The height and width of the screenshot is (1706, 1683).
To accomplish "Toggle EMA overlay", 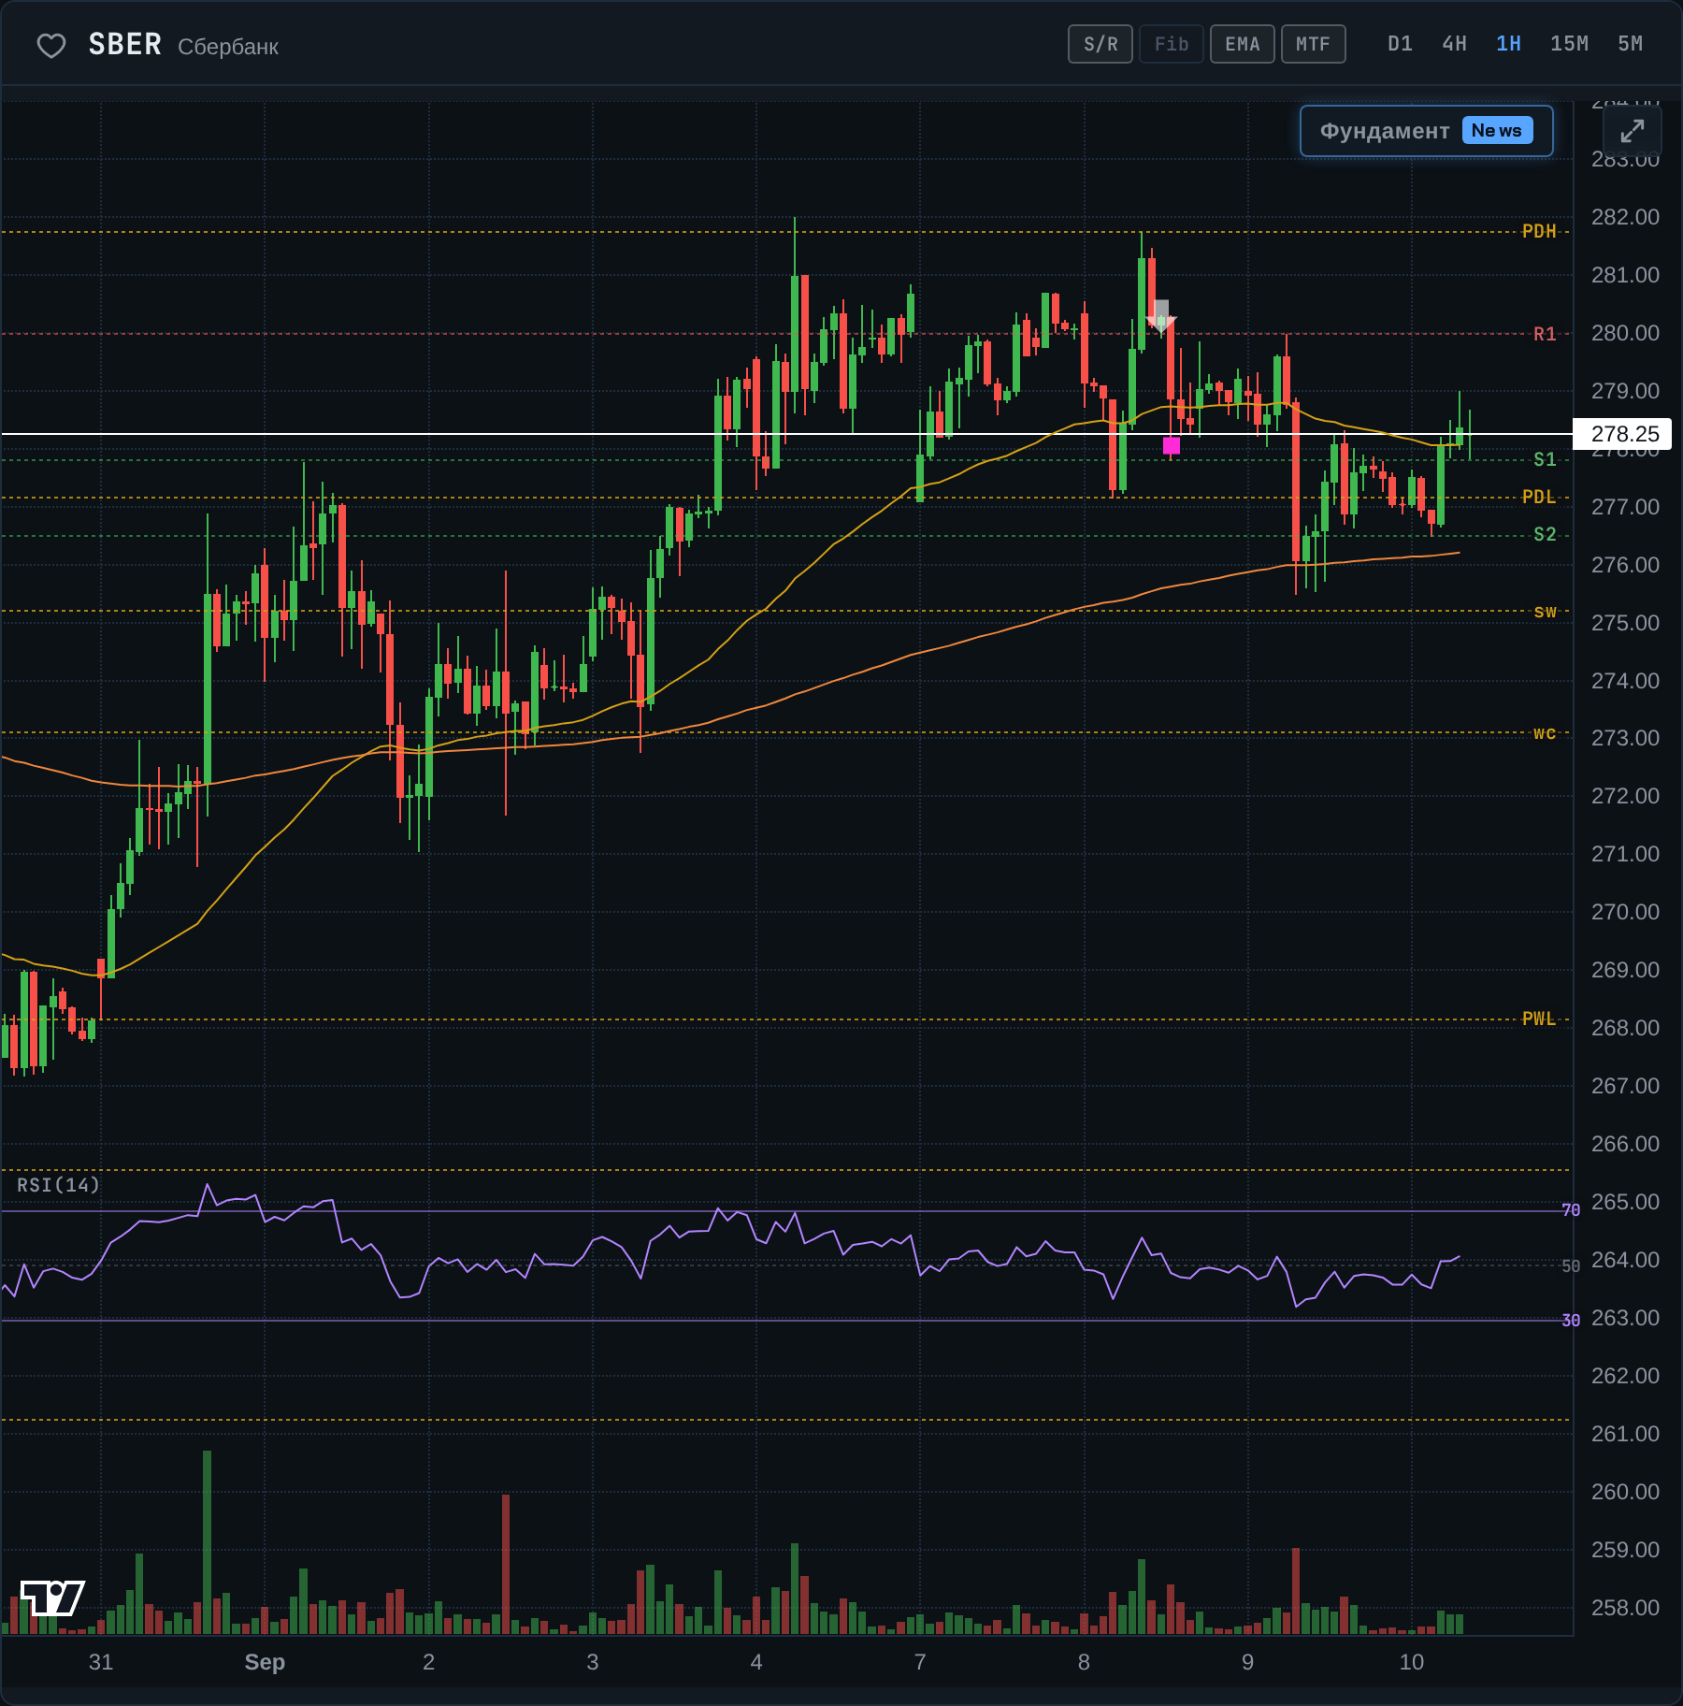I will (x=1243, y=44).
